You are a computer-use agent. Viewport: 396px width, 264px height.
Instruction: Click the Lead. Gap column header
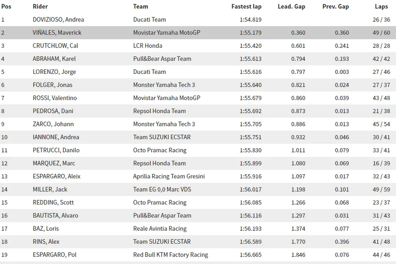click(291, 6)
